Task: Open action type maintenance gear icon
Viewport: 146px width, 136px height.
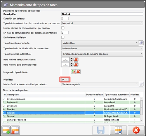Action: point(141,43)
